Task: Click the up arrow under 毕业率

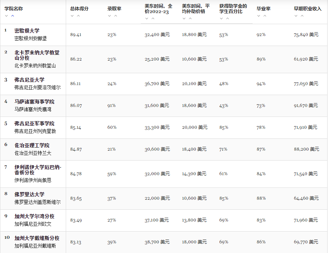Action: pos(265,16)
